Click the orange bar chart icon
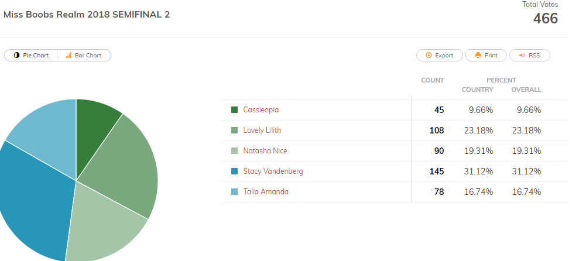 click(68, 56)
